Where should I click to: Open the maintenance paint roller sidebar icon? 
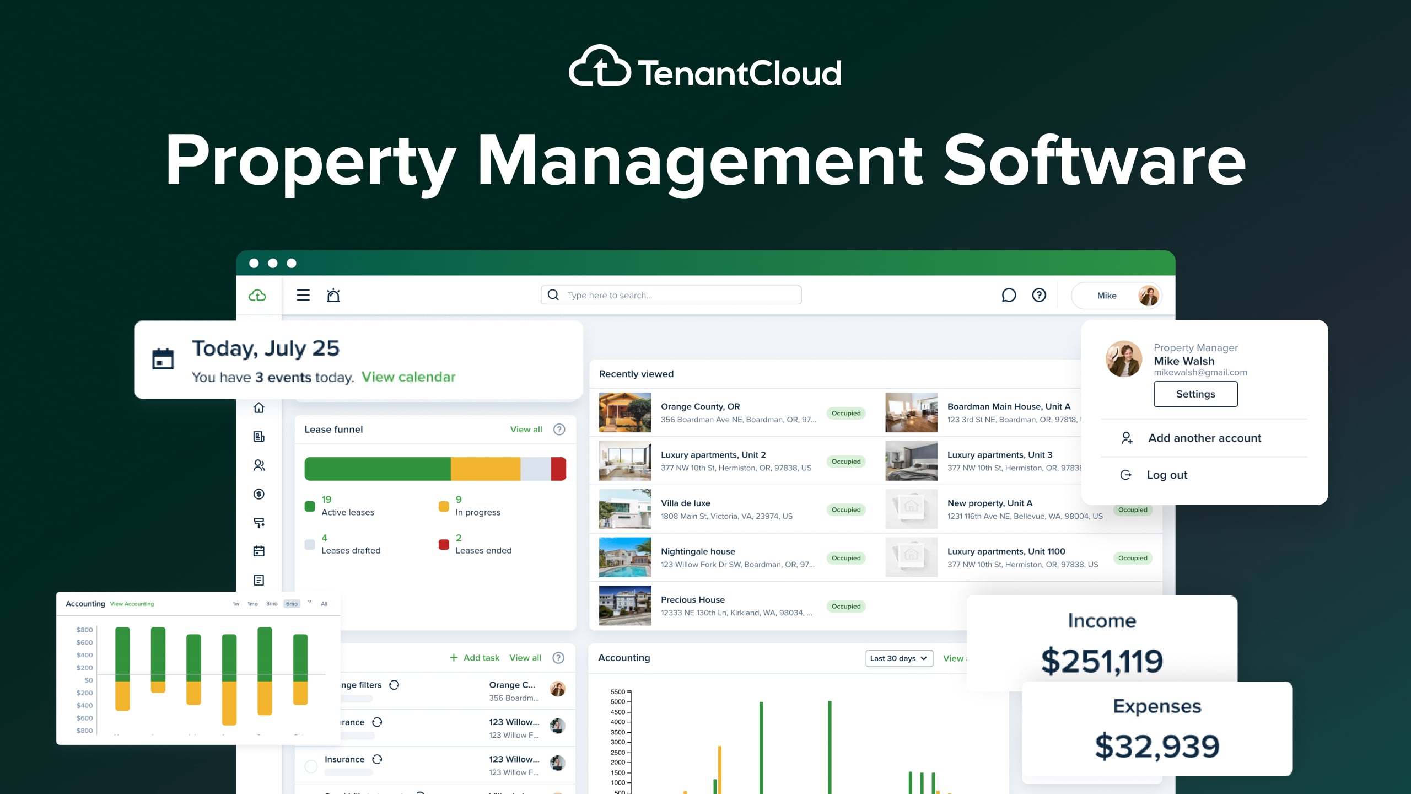coord(259,522)
